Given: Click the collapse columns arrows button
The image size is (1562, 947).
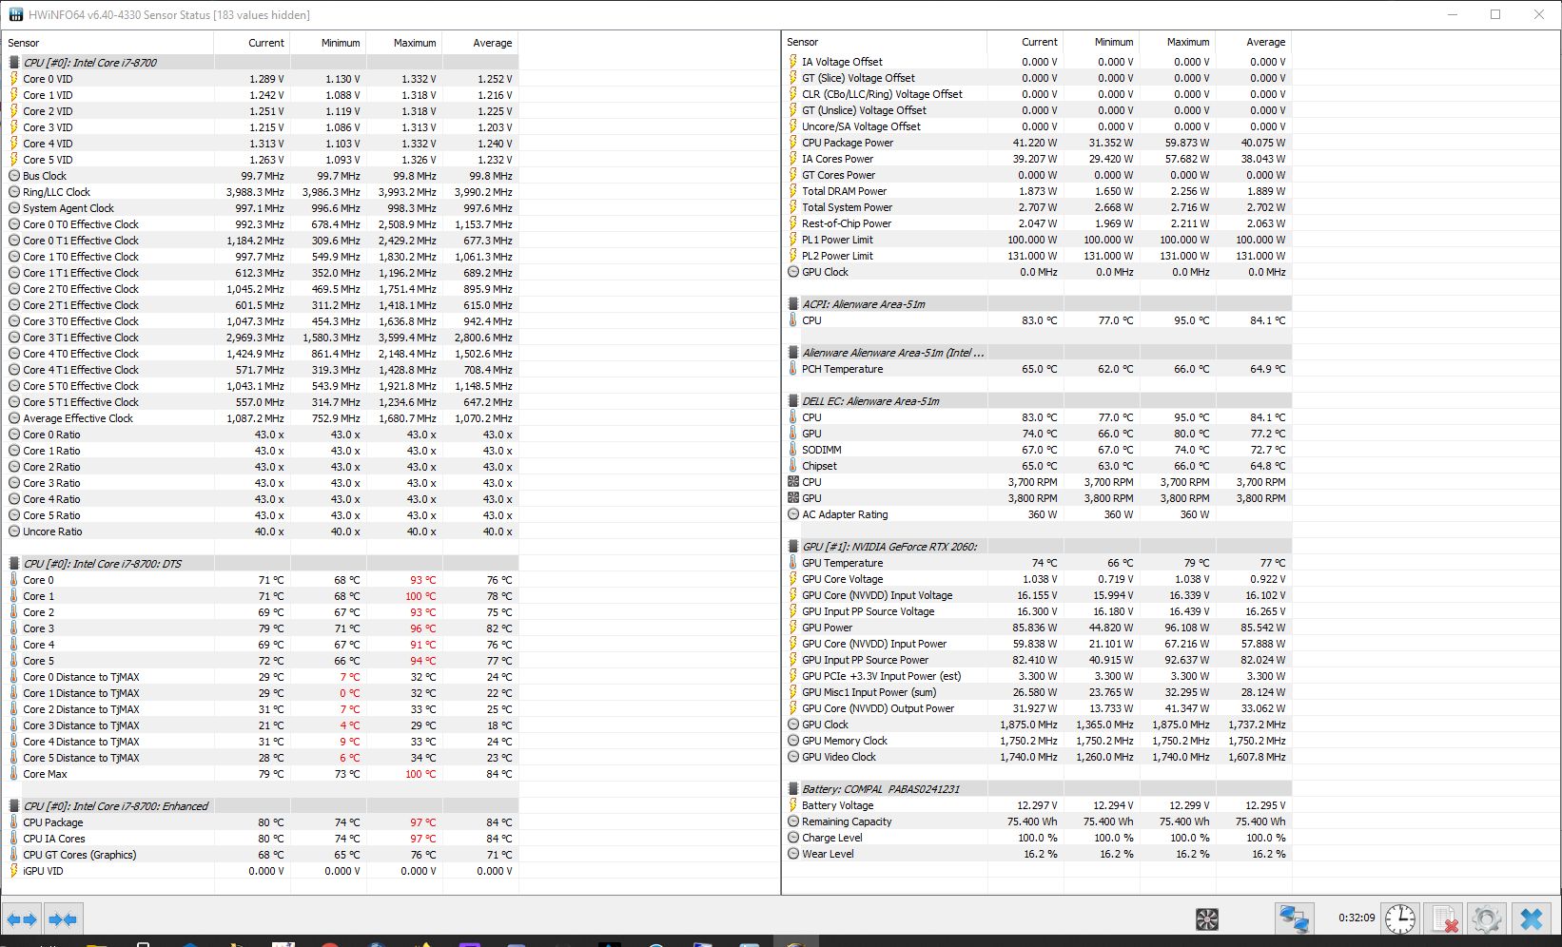Looking at the screenshot, I should pos(63,919).
